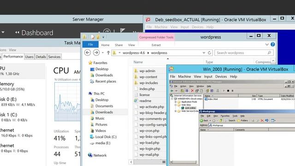
Task: Click the blue Help question mark in Explorer
Action: click(x=272, y=44)
